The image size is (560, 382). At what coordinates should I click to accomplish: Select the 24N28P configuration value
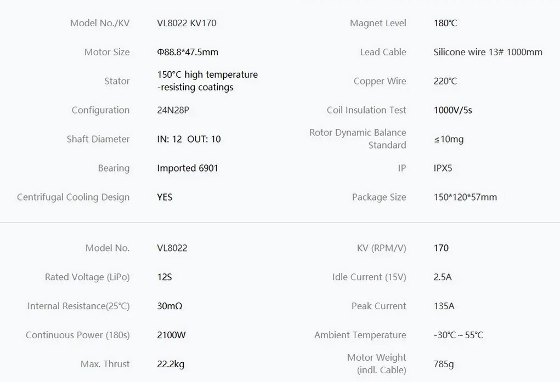tap(173, 110)
